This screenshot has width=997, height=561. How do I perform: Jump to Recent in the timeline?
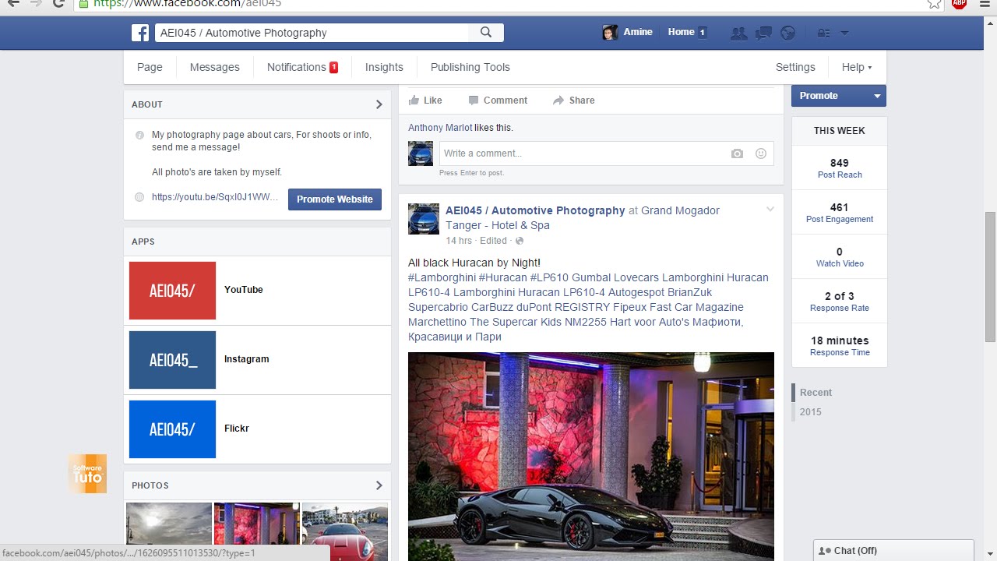tap(816, 393)
